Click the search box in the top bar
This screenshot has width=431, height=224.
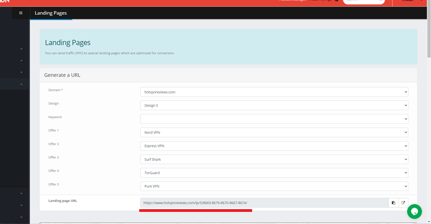(364, 1)
